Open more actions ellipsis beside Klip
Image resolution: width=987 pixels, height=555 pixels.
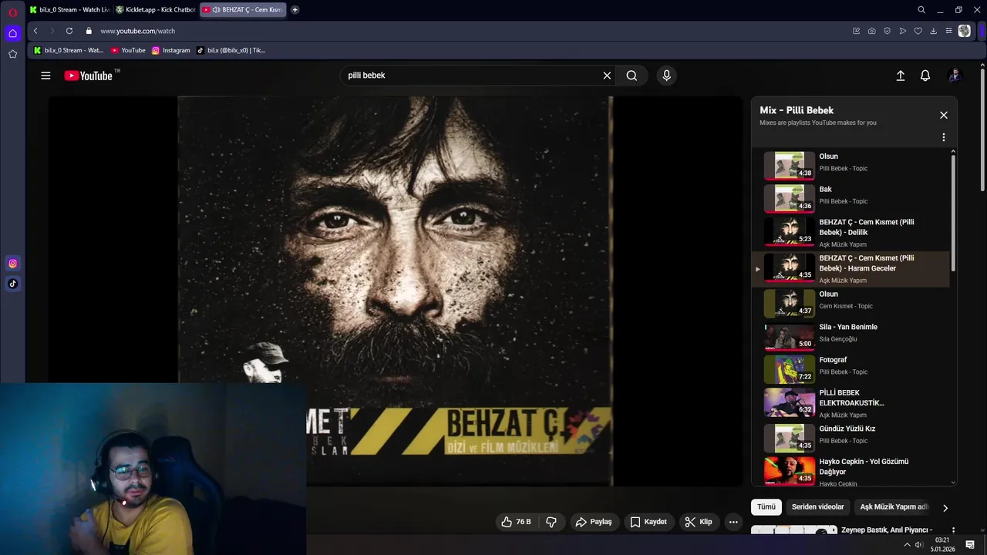pos(733,522)
